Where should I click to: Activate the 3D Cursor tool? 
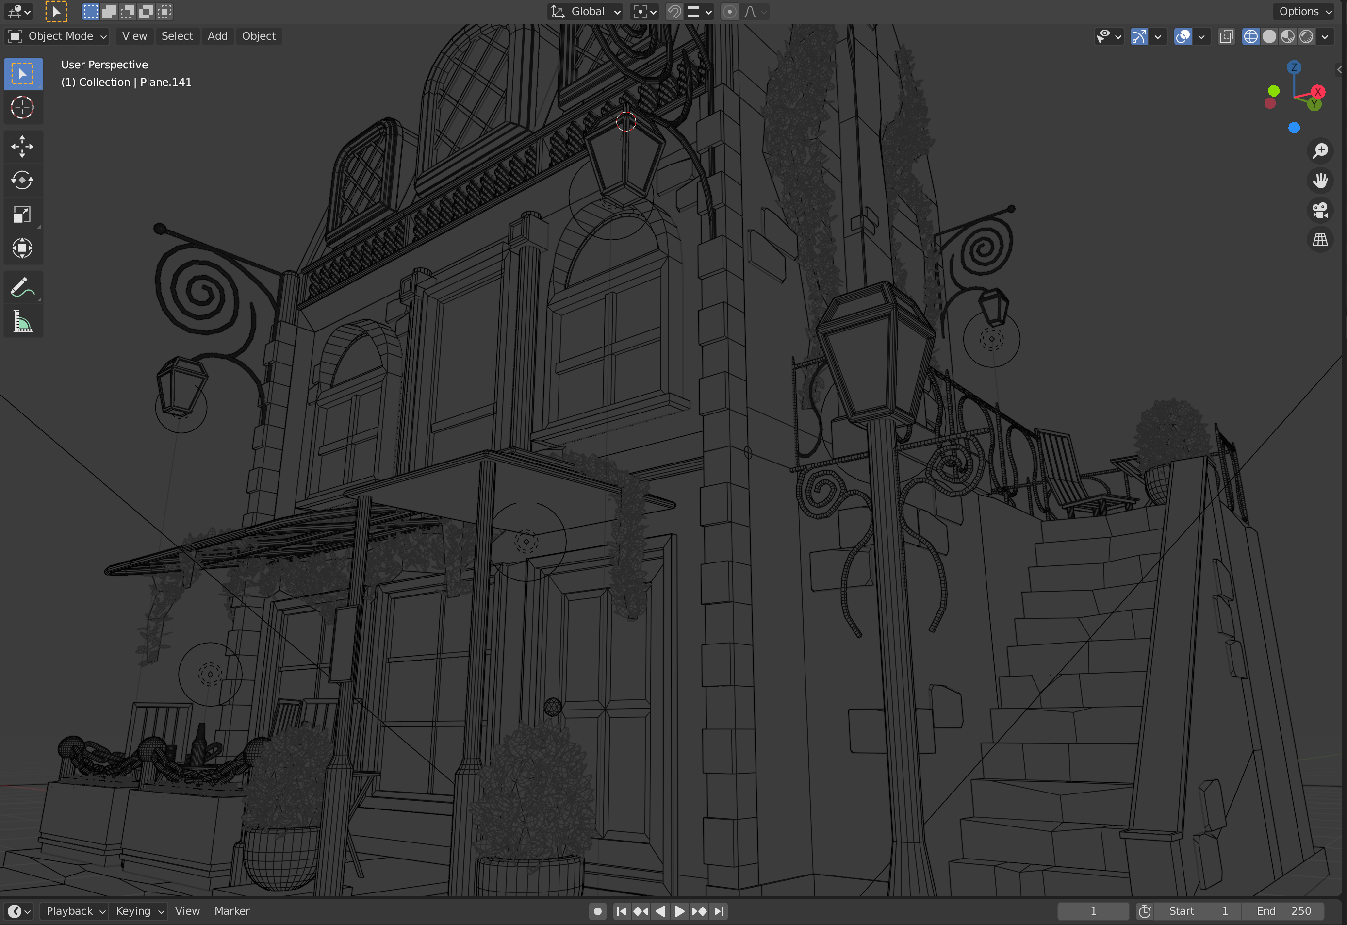pyautogui.click(x=23, y=107)
